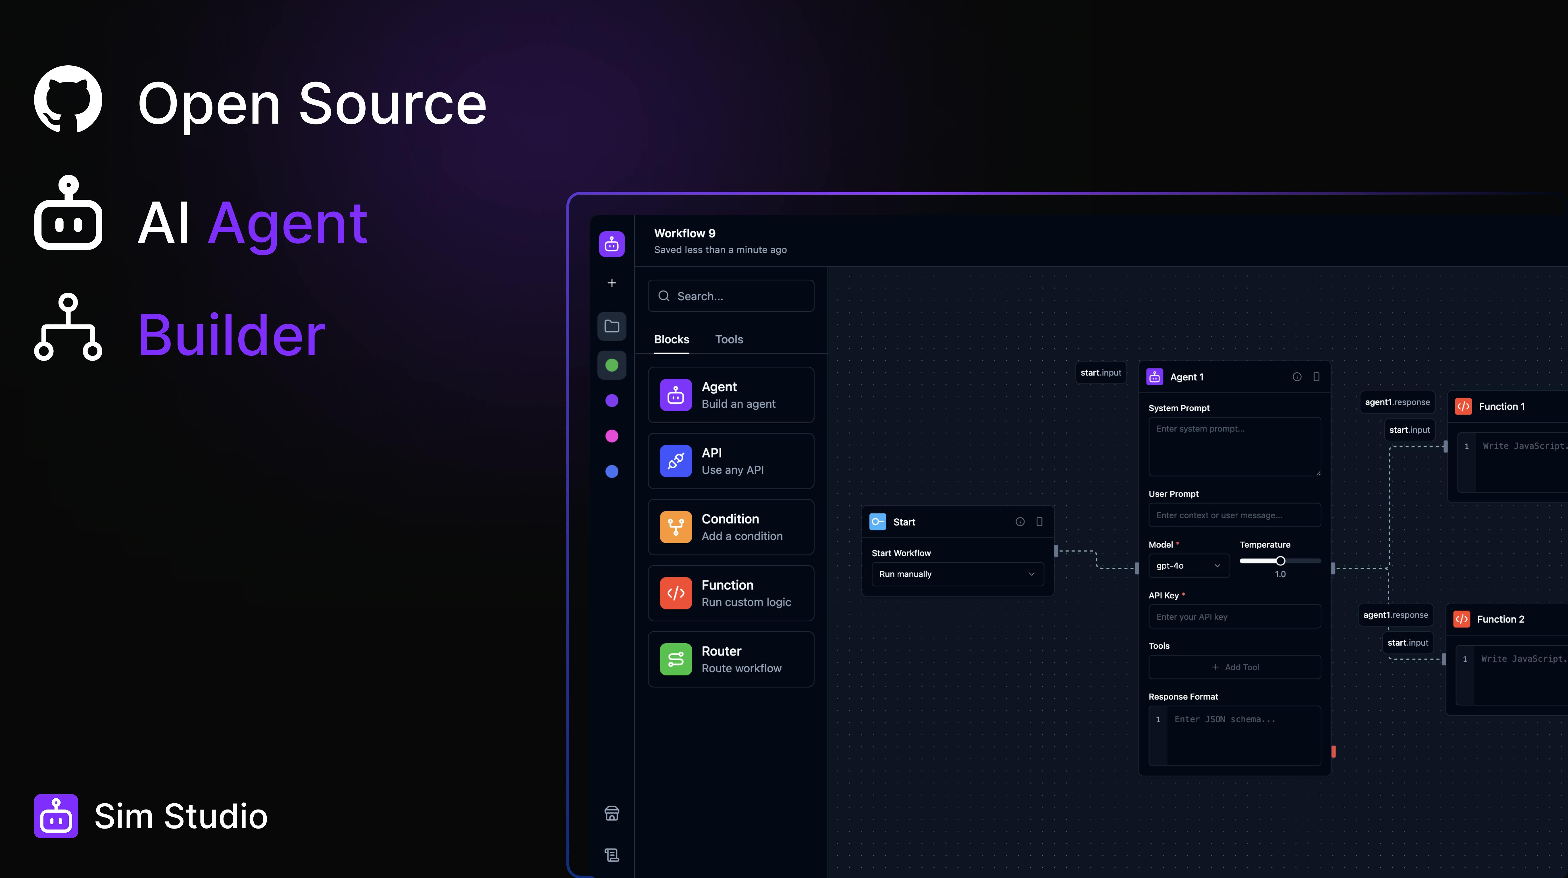Switch to the Blocks tab

pyautogui.click(x=672, y=339)
